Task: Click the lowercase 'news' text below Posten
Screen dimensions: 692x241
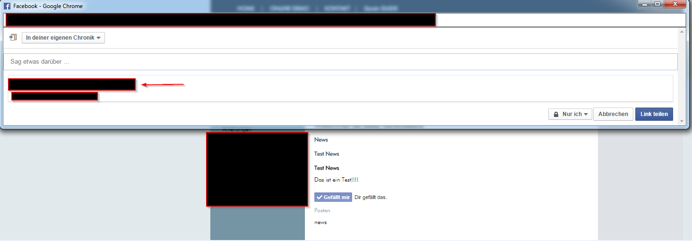Action: pos(320,222)
